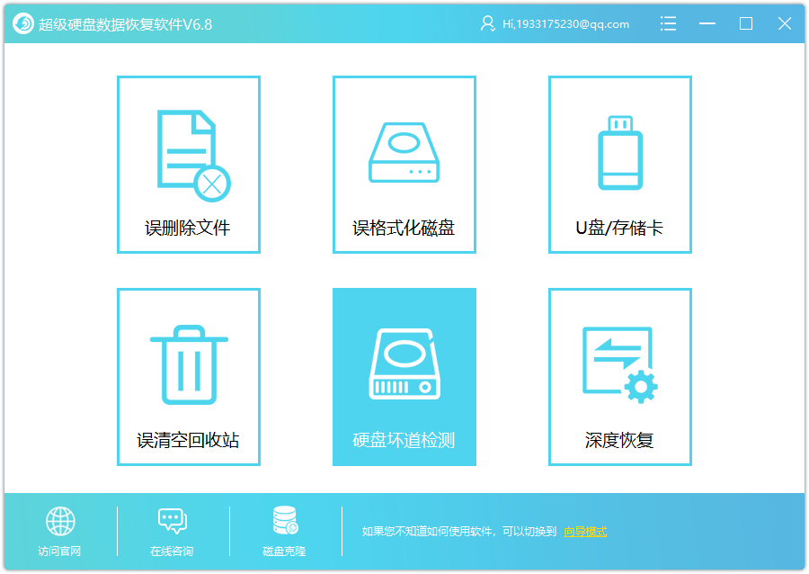Viewport: 809px width, 574px height.
Task: Open online consultation chat bubble icon
Action: pyautogui.click(x=172, y=521)
